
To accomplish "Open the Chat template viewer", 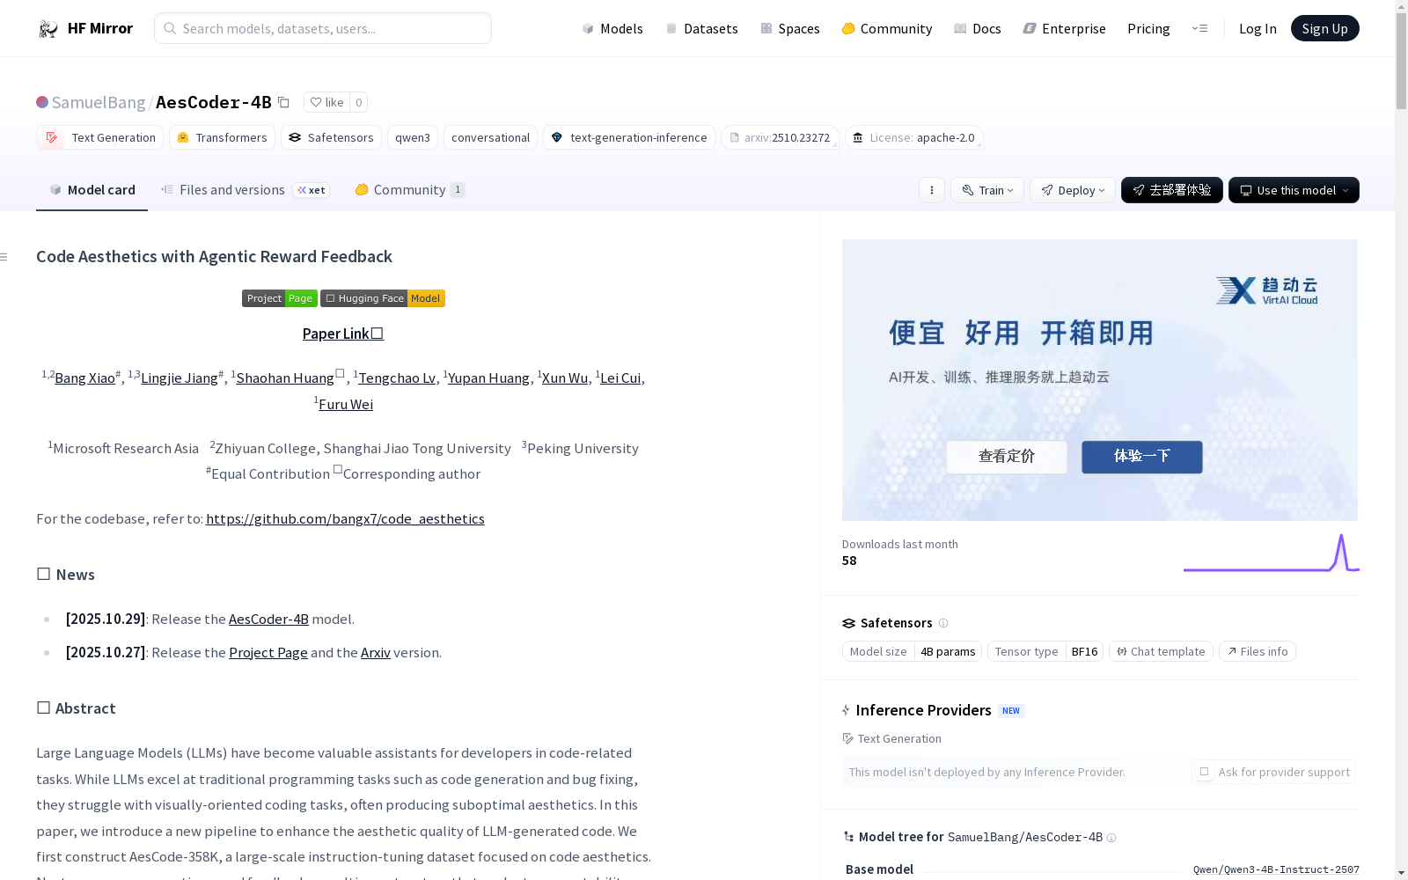I will coord(1161,651).
